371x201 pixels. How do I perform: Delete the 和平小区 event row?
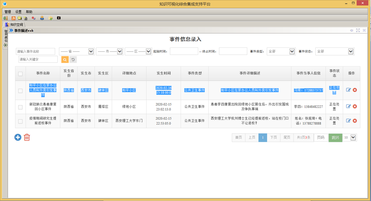[355, 90]
